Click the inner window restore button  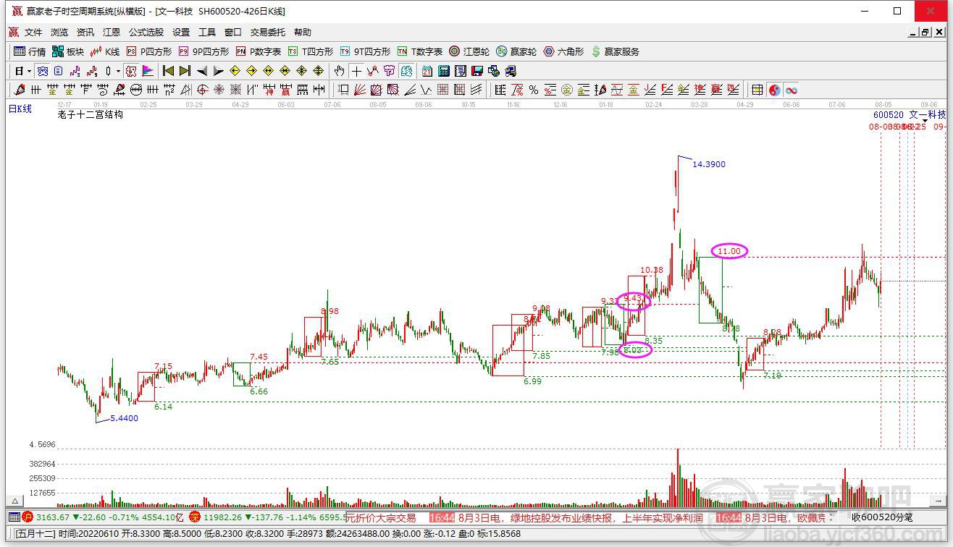click(x=925, y=33)
